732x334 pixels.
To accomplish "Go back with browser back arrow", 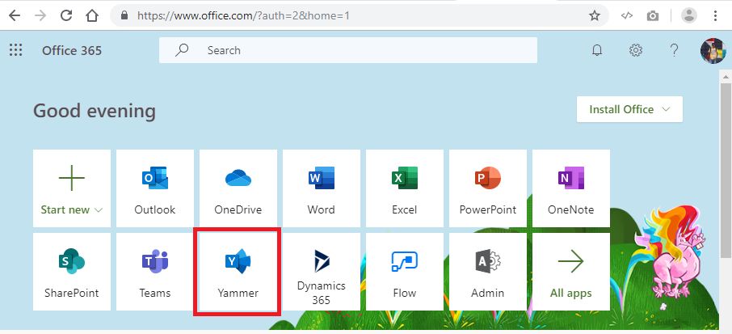I will (x=15, y=15).
